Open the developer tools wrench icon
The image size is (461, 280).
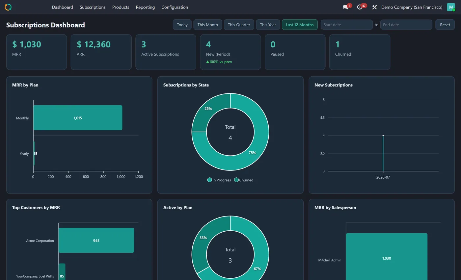click(x=374, y=7)
